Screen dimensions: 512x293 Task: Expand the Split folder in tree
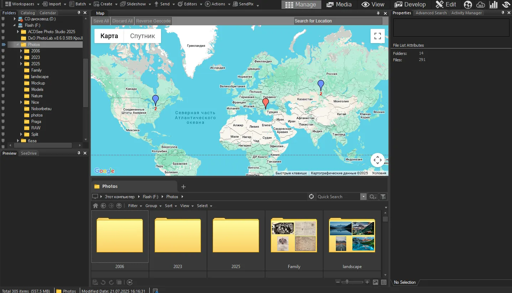[x=21, y=134]
